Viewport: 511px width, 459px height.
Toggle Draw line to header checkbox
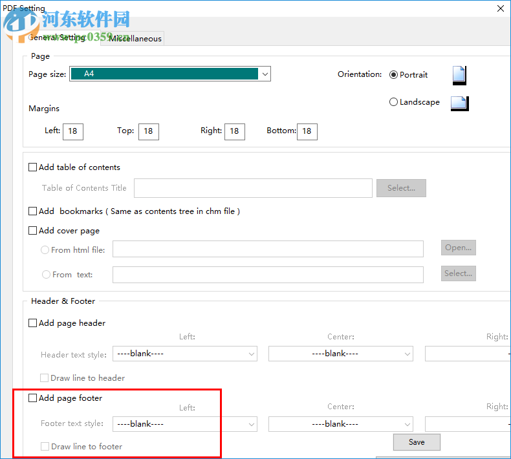coord(45,378)
